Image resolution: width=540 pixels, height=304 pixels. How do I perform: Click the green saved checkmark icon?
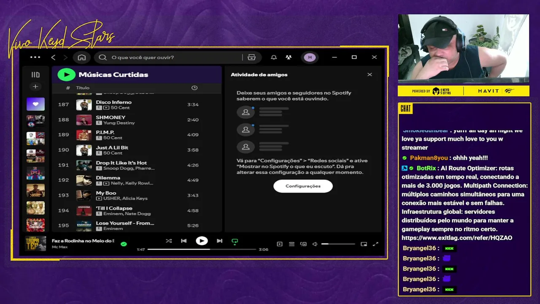pos(124,244)
